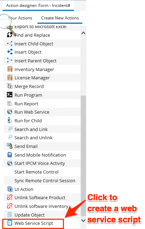Click the Web Service Script icon

click(x=10, y=223)
